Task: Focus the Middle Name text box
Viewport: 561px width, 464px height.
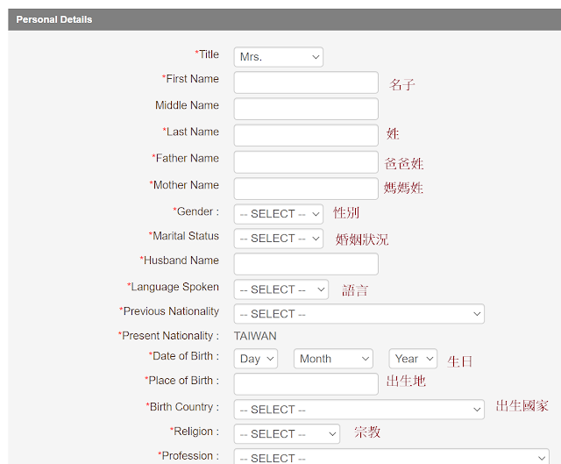Action: click(x=306, y=109)
